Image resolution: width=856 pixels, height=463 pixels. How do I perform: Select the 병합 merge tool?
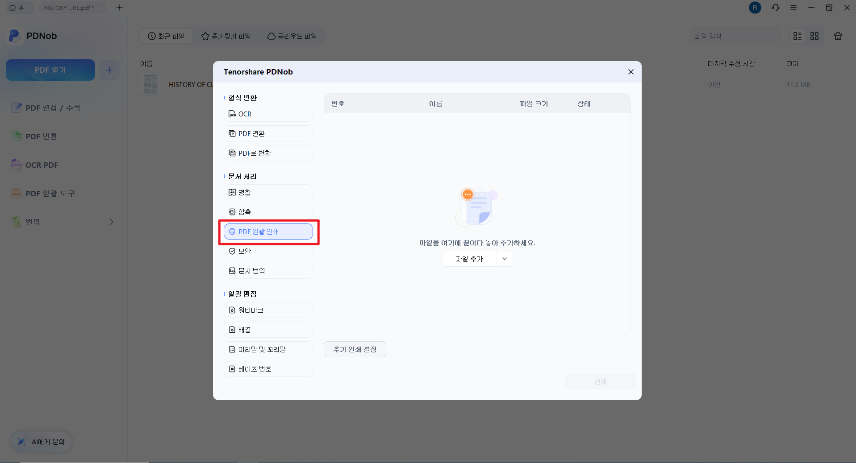coord(268,192)
